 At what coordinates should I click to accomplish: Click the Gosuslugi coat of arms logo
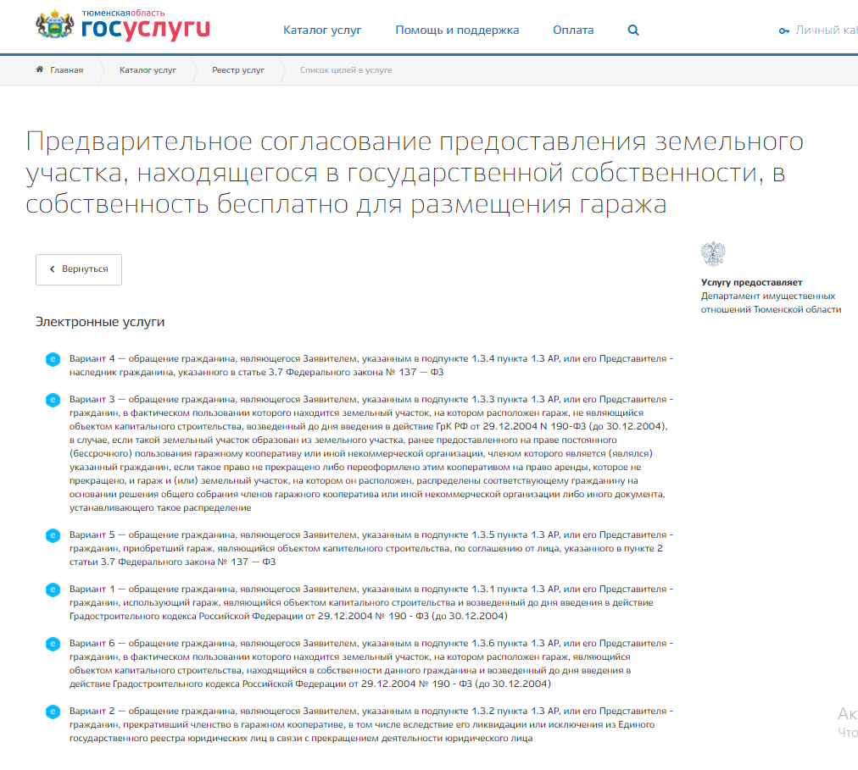(x=55, y=26)
